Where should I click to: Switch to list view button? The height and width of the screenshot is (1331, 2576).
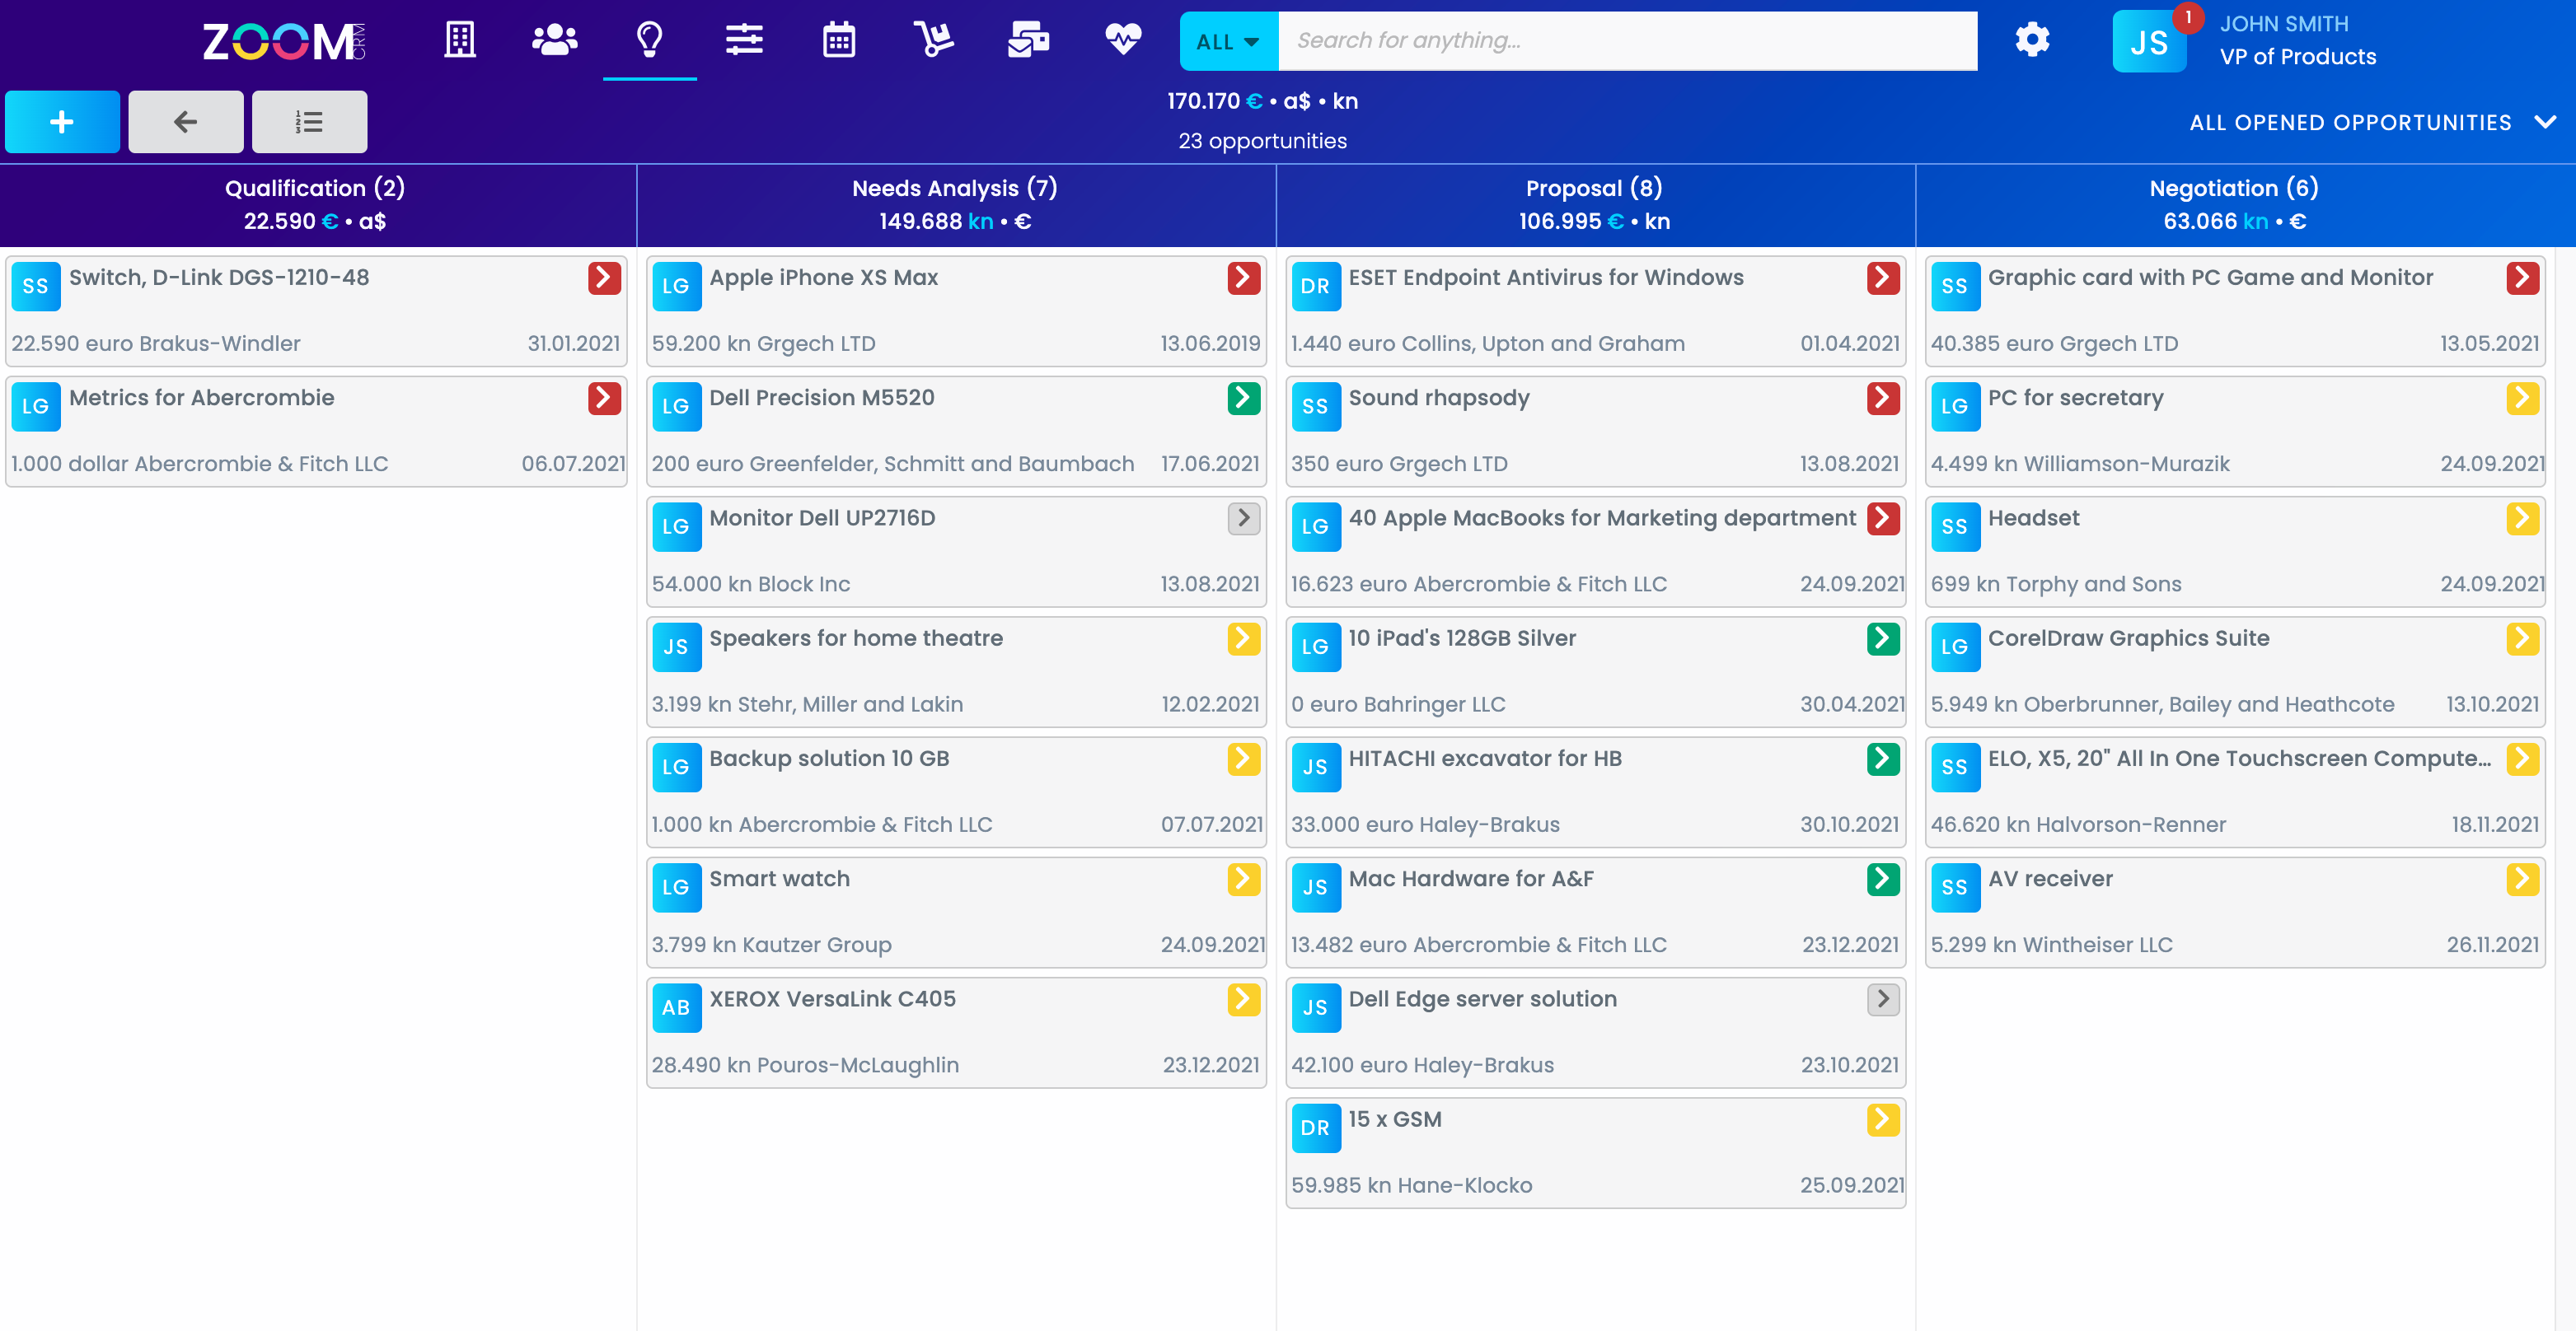309,122
